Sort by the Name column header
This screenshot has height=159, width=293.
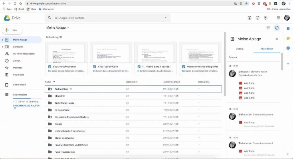tap(48, 82)
